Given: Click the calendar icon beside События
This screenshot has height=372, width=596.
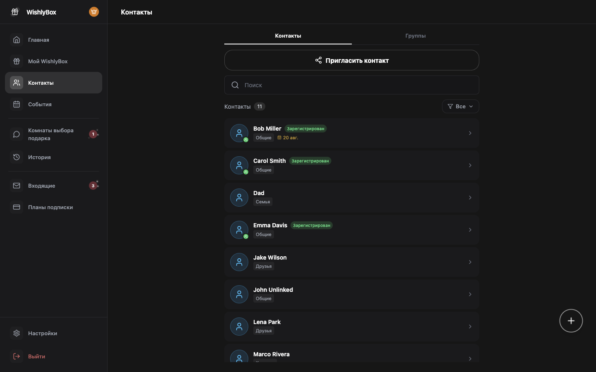Looking at the screenshot, I should [x=17, y=104].
